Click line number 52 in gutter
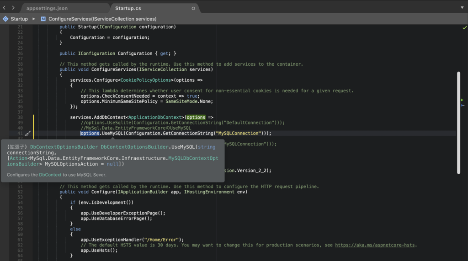This screenshot has height=261, width=468. click(x=20, y=192)
